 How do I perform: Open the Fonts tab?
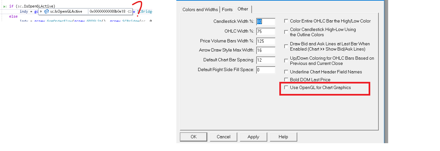click(227, 9)
